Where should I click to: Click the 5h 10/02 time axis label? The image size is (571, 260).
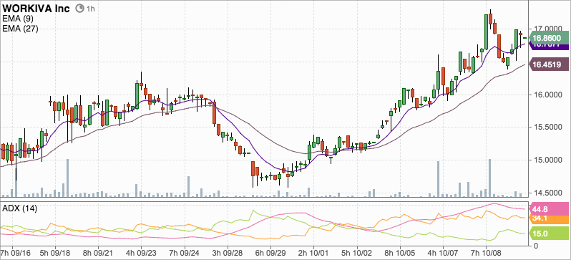(357, 252)
